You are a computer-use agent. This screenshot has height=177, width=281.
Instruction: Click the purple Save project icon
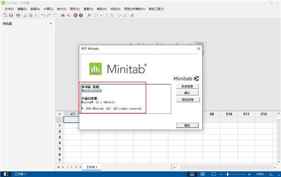pos(11,15)
